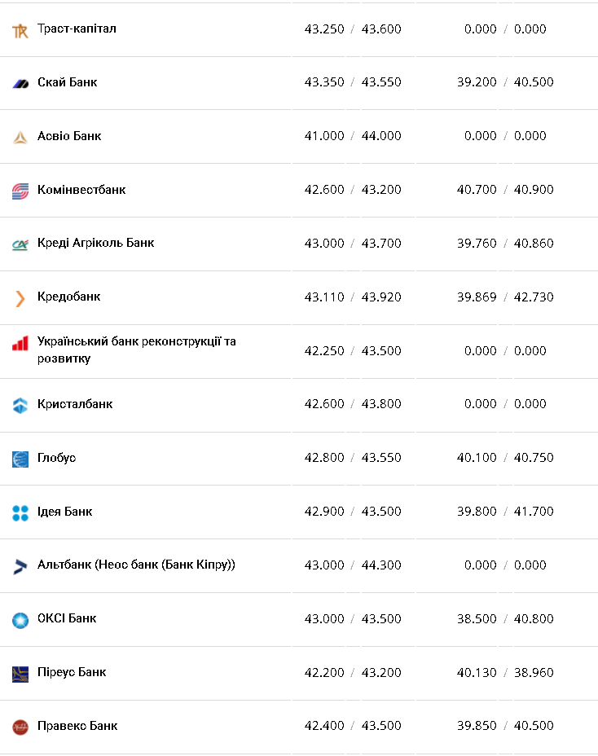This screenshot has height=756, width=598.
Task: Click the Глобус bank logo icon
Action: (20, 459)
